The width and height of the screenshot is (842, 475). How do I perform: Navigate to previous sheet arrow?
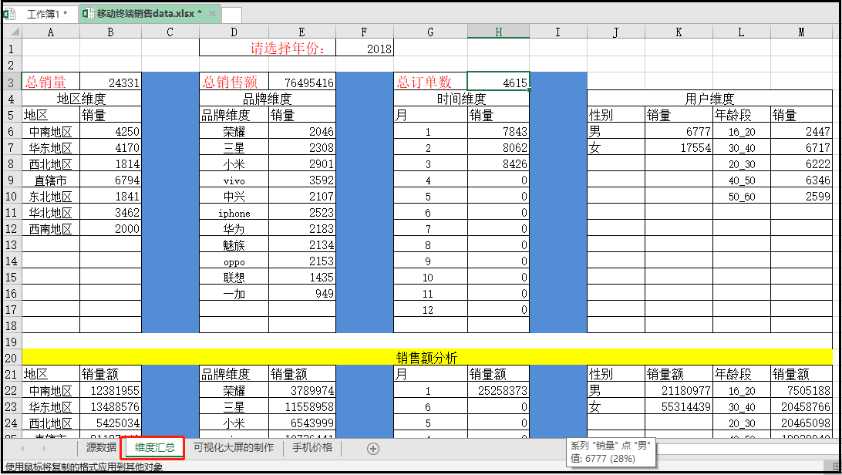22,448
